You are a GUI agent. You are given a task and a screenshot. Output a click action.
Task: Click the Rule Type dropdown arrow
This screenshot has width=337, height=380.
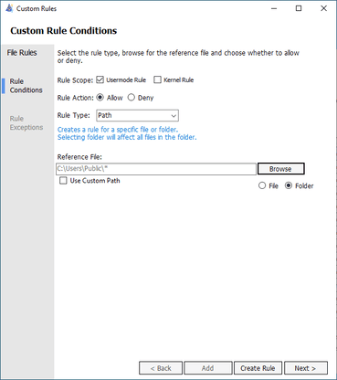[174, 116]
